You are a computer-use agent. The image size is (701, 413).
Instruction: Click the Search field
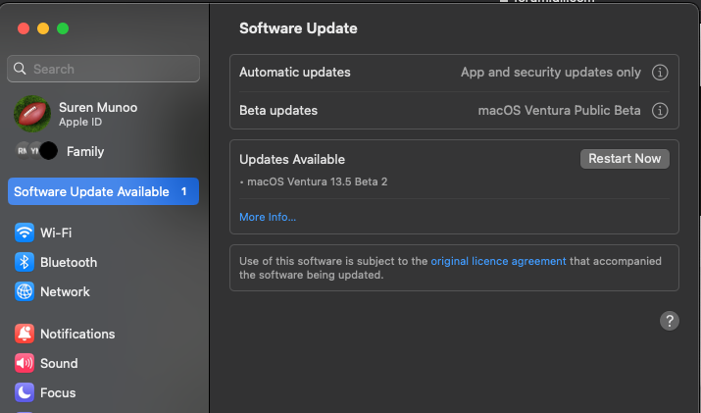point(103,69)
